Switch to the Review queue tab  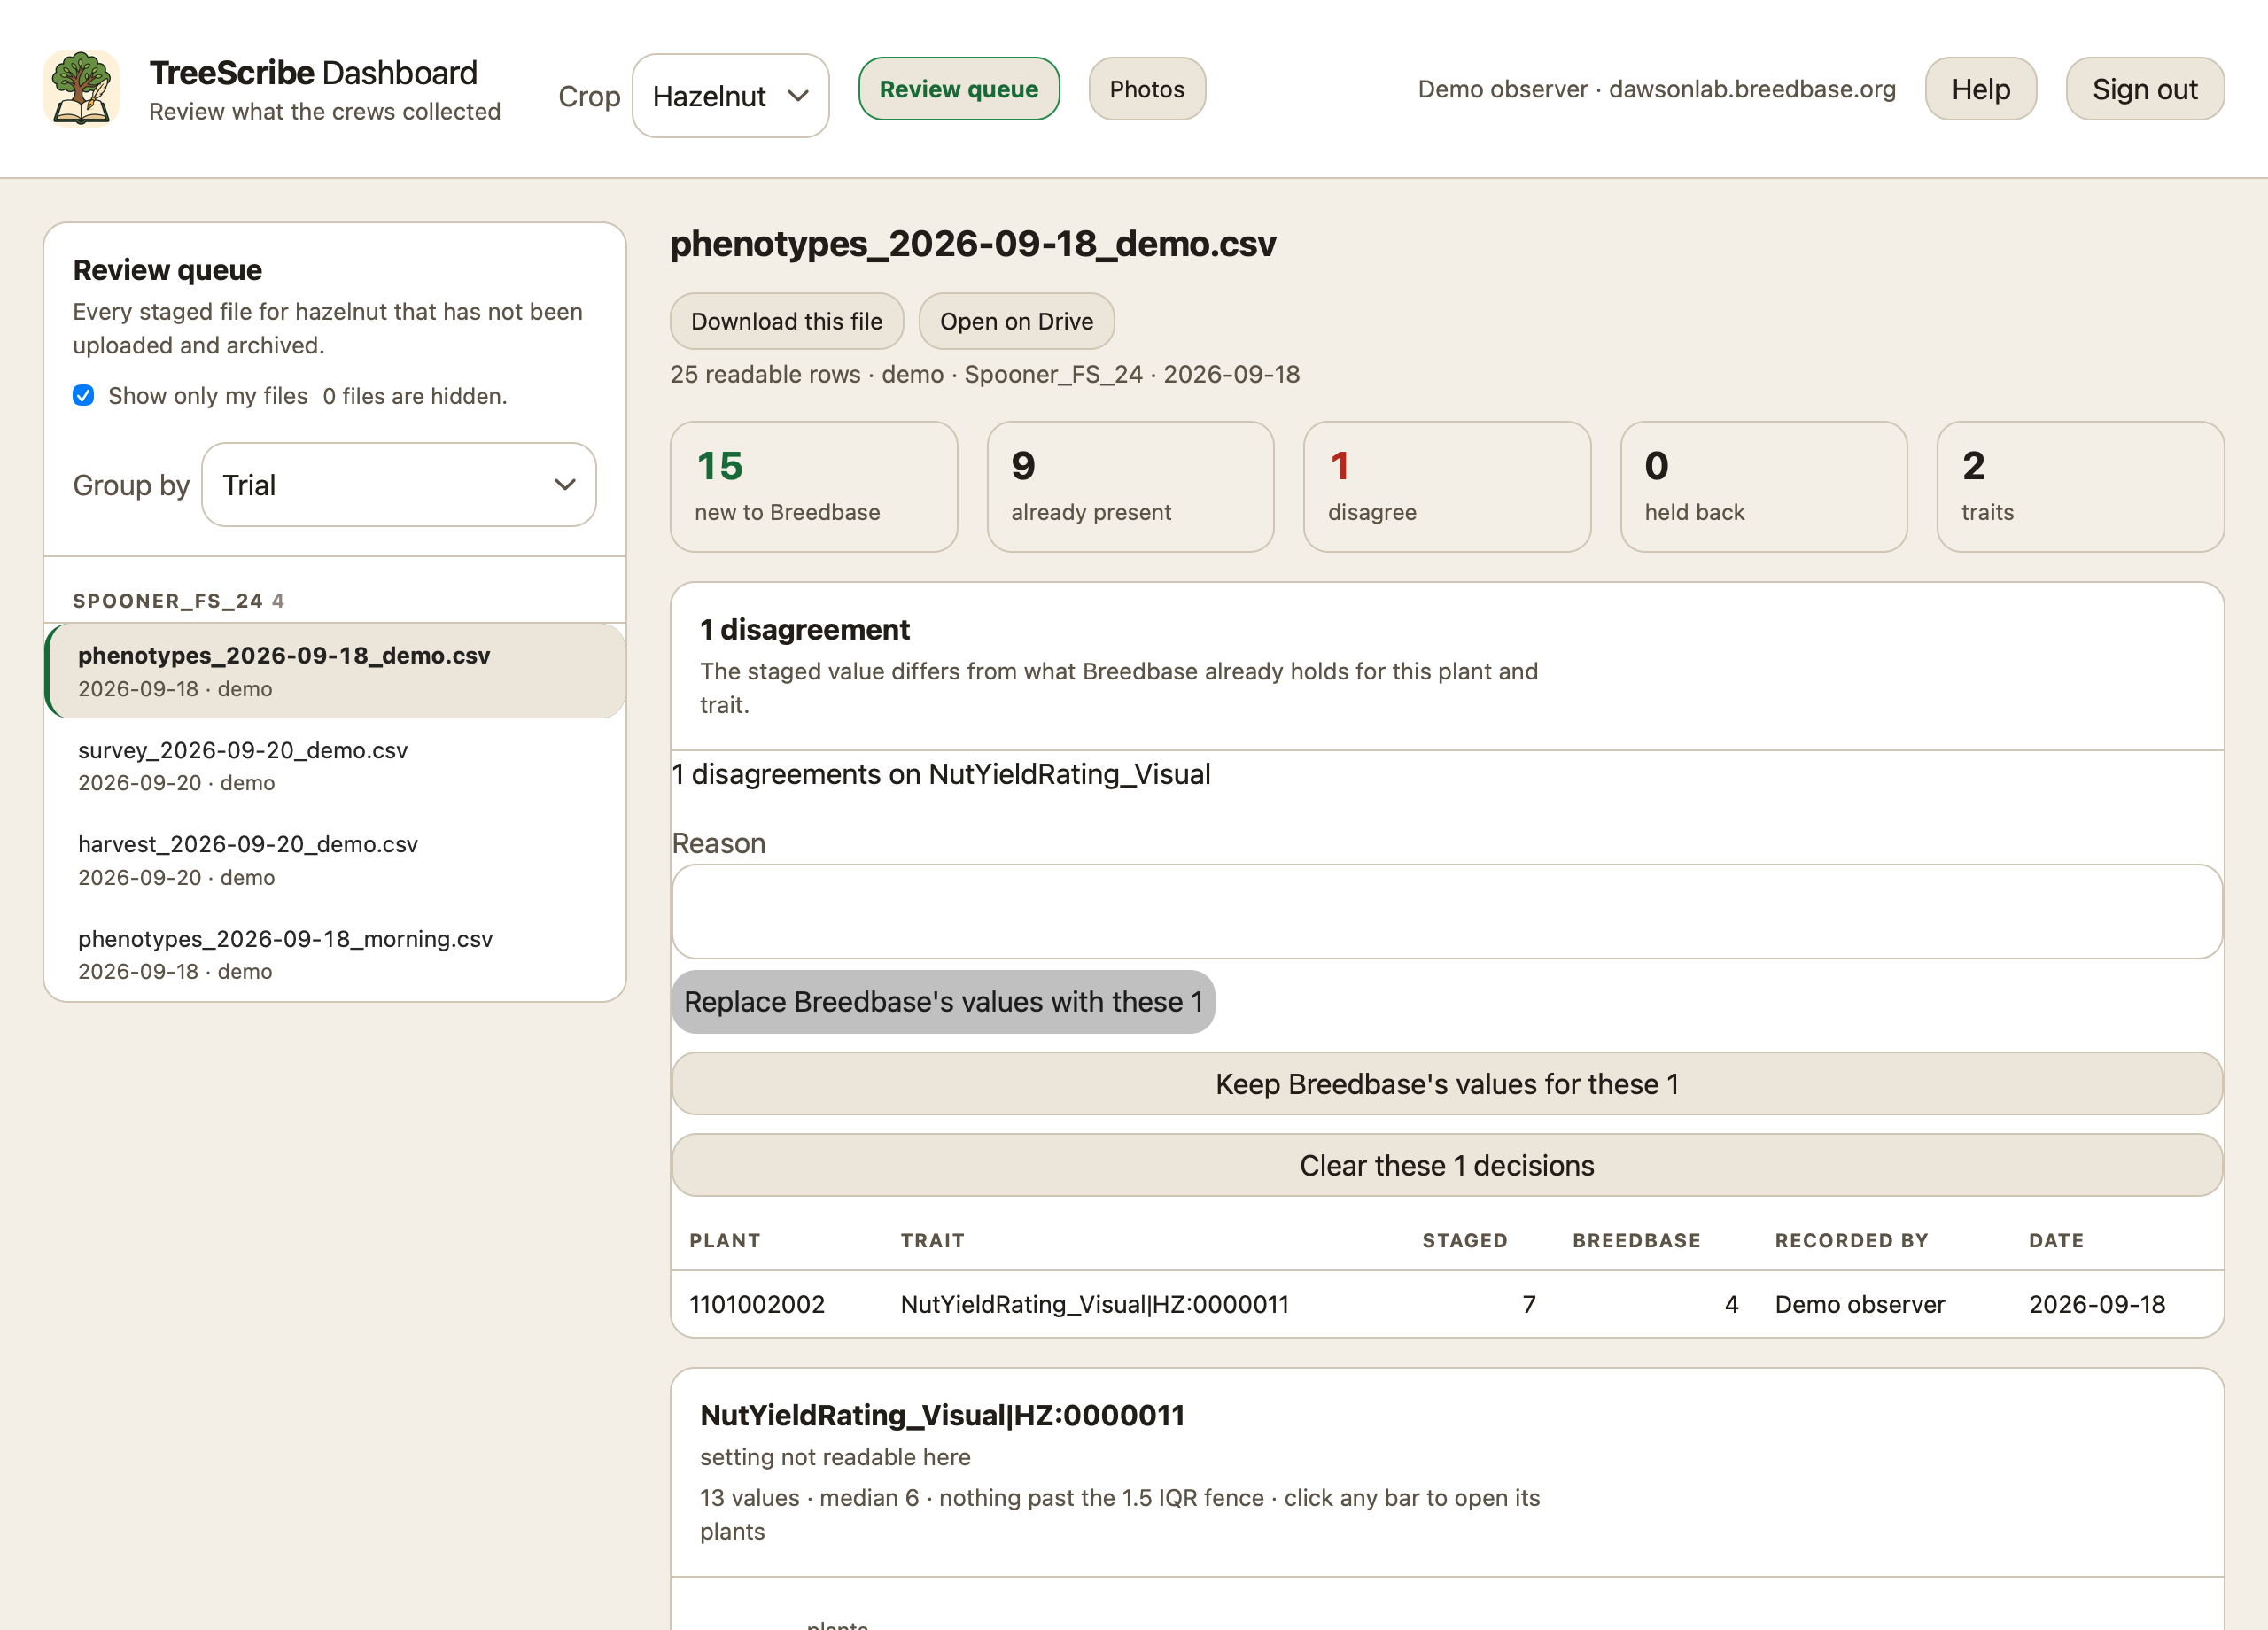click(959, 89)
